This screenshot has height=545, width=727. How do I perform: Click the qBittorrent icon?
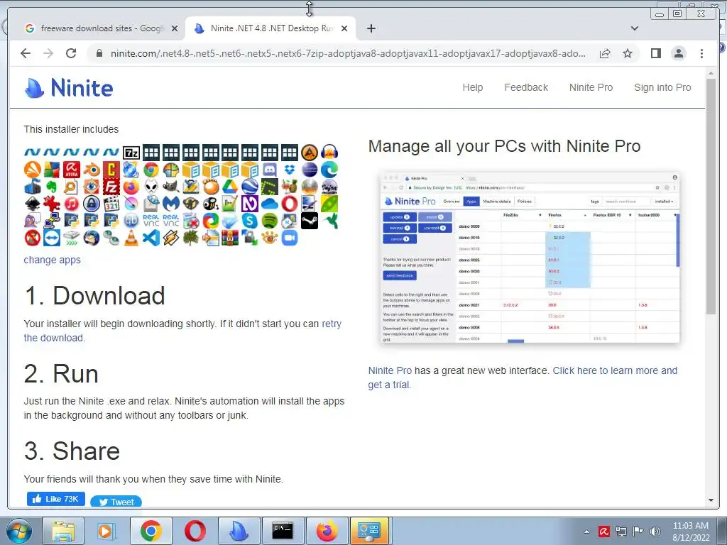131,221
